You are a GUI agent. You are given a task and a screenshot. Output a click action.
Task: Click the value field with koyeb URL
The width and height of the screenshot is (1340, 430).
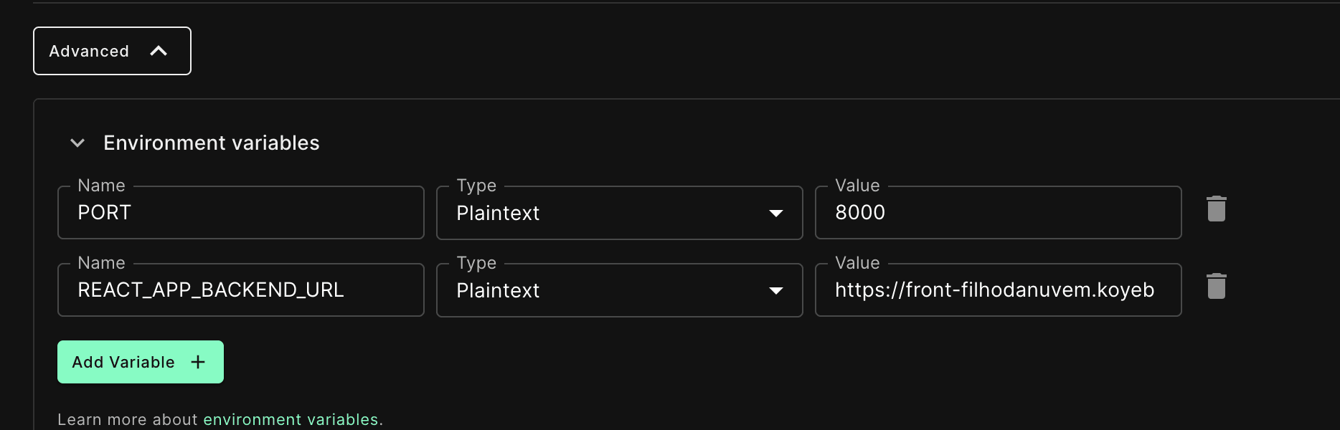[997, 290]
